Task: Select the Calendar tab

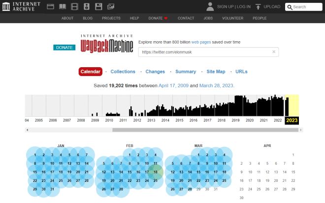Action: pos(91,72)
